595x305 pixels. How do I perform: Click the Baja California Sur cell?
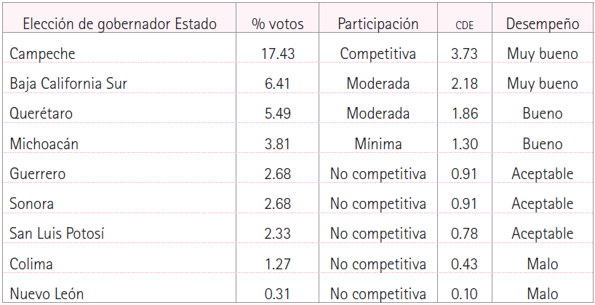tap(68, 83)
